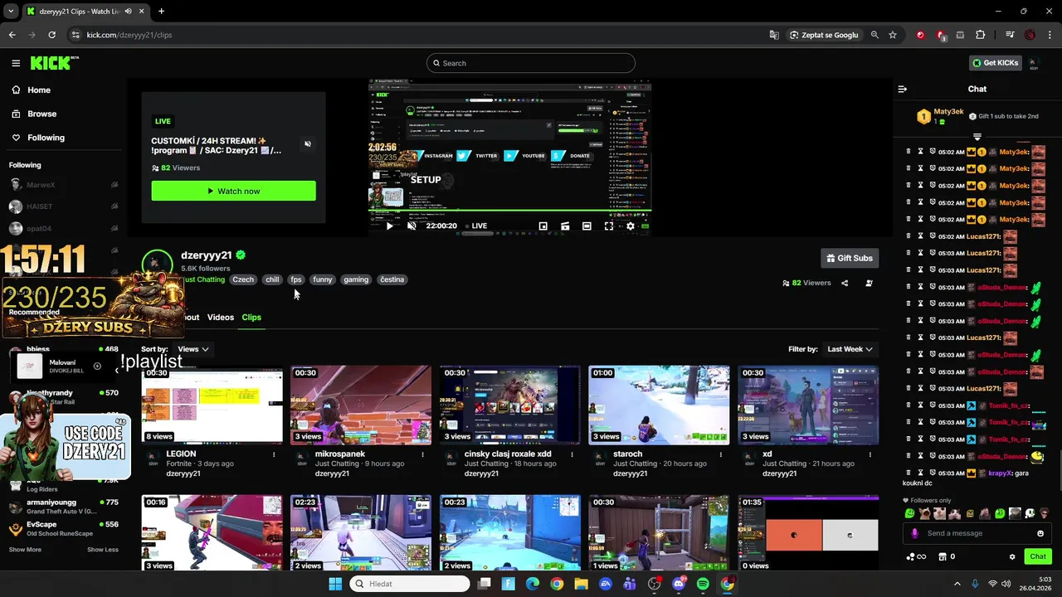Click the user icon next to share

(869, 283)
